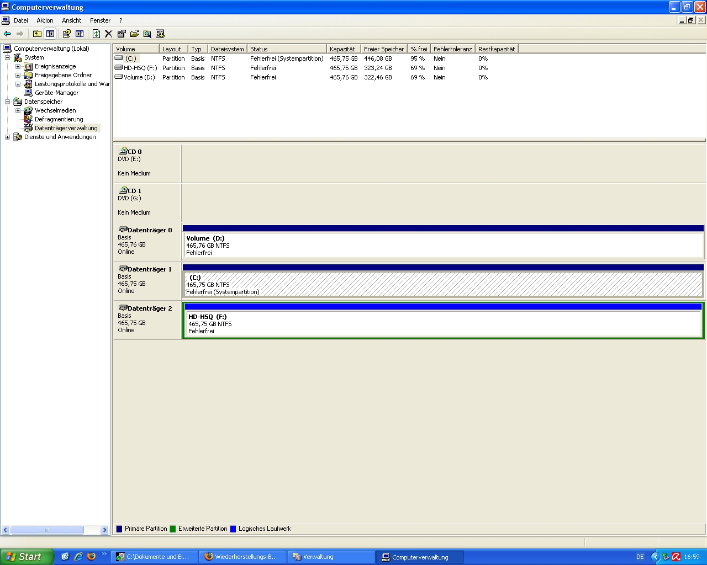
Task: Open the Datei menu
Action: pyautogui.click(x=21, y=20)
